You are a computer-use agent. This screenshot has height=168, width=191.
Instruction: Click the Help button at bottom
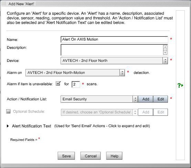point(114,156)
